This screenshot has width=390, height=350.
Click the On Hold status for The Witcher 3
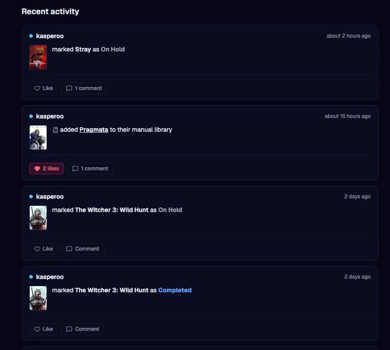click(x=170, y=210)
